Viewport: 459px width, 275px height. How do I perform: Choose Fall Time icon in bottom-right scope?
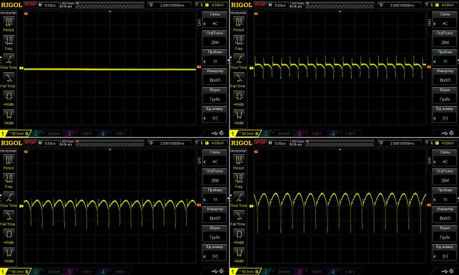[x=239, y=216]
